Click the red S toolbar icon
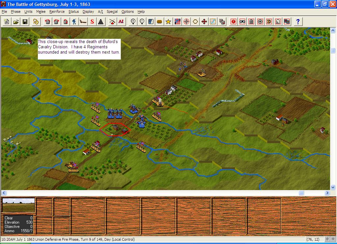337x244 pixels. (x=92, y=21)
